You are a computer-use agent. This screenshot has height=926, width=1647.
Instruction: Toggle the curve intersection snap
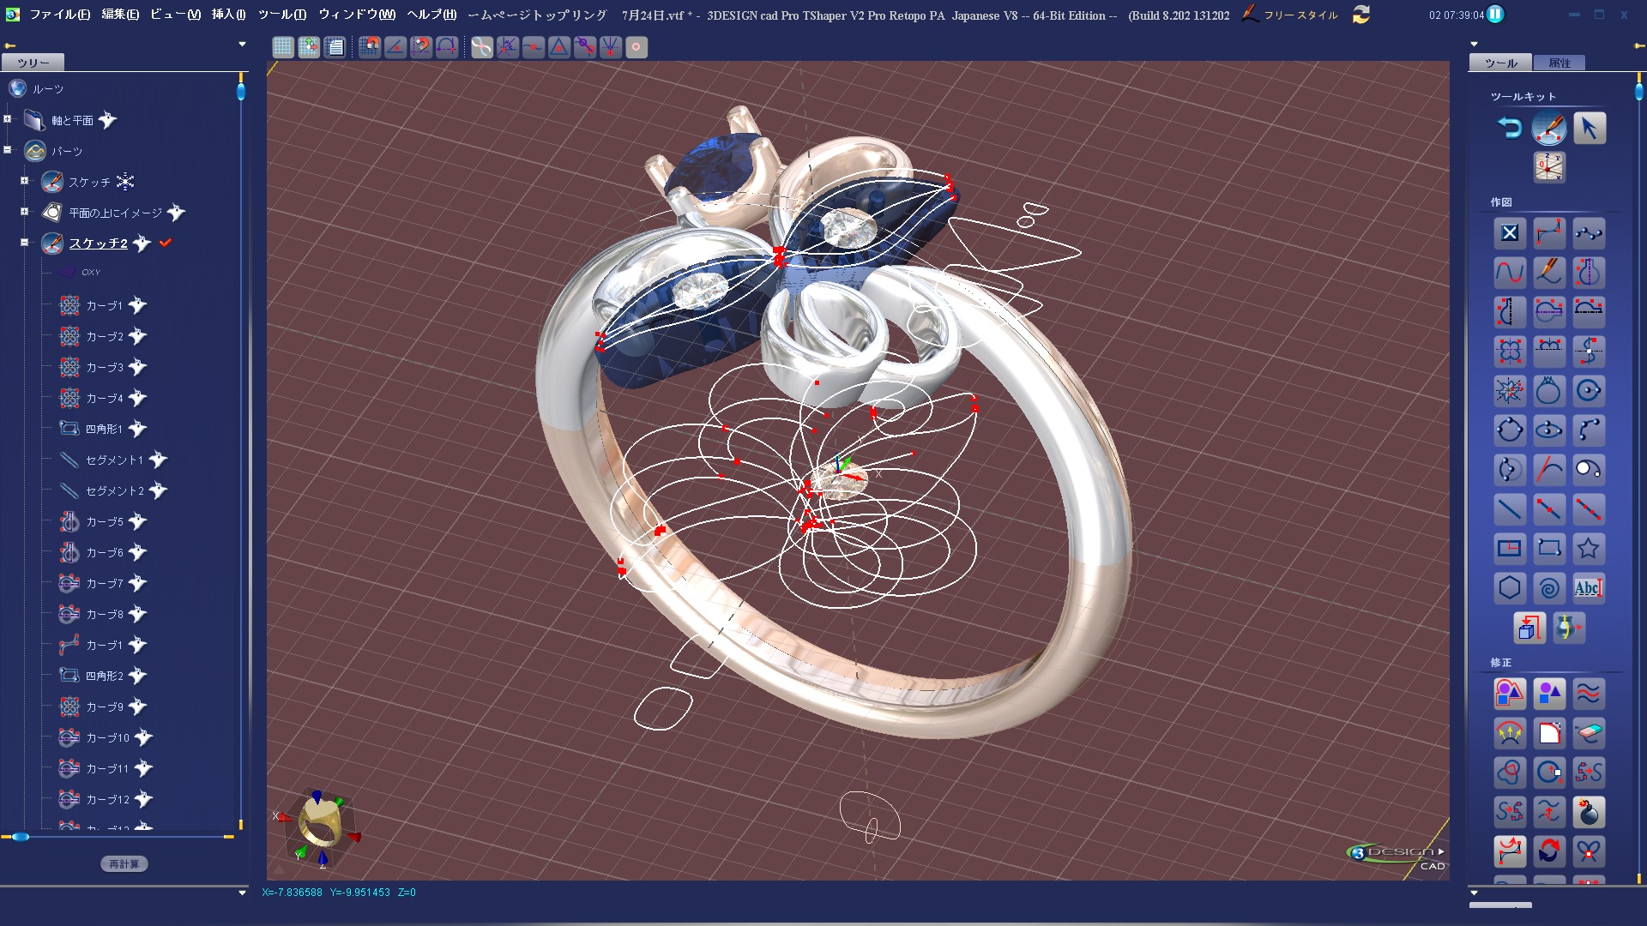(508, 47)
